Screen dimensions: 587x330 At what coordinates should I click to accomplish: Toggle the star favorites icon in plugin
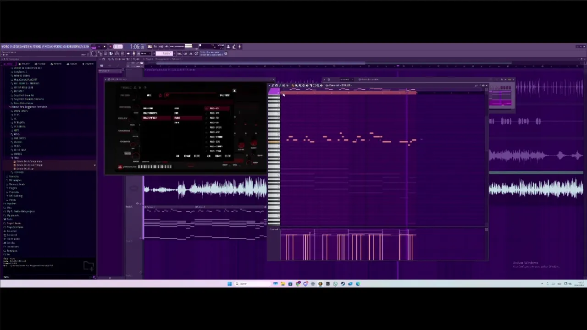[160, 95]
